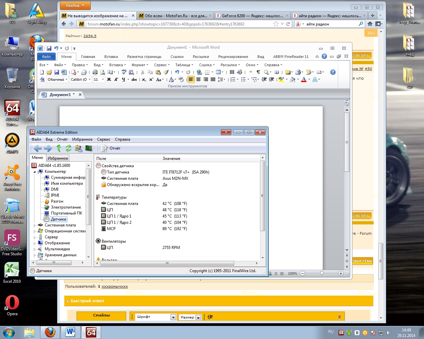
Task: Click the AIDA64 green Up arrow
Action: pos(59,148)
